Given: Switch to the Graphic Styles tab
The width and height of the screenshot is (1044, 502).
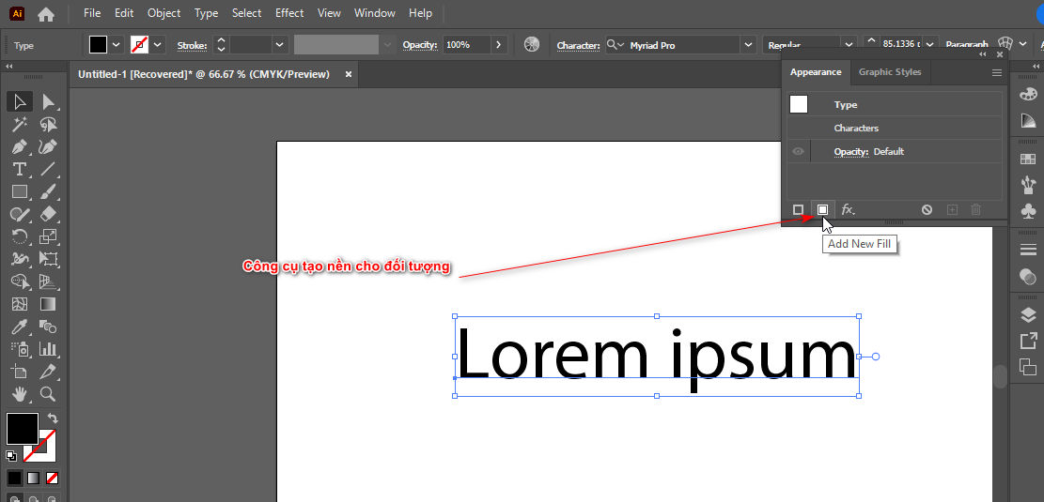Looking at the screenshot, I should 889,72.
